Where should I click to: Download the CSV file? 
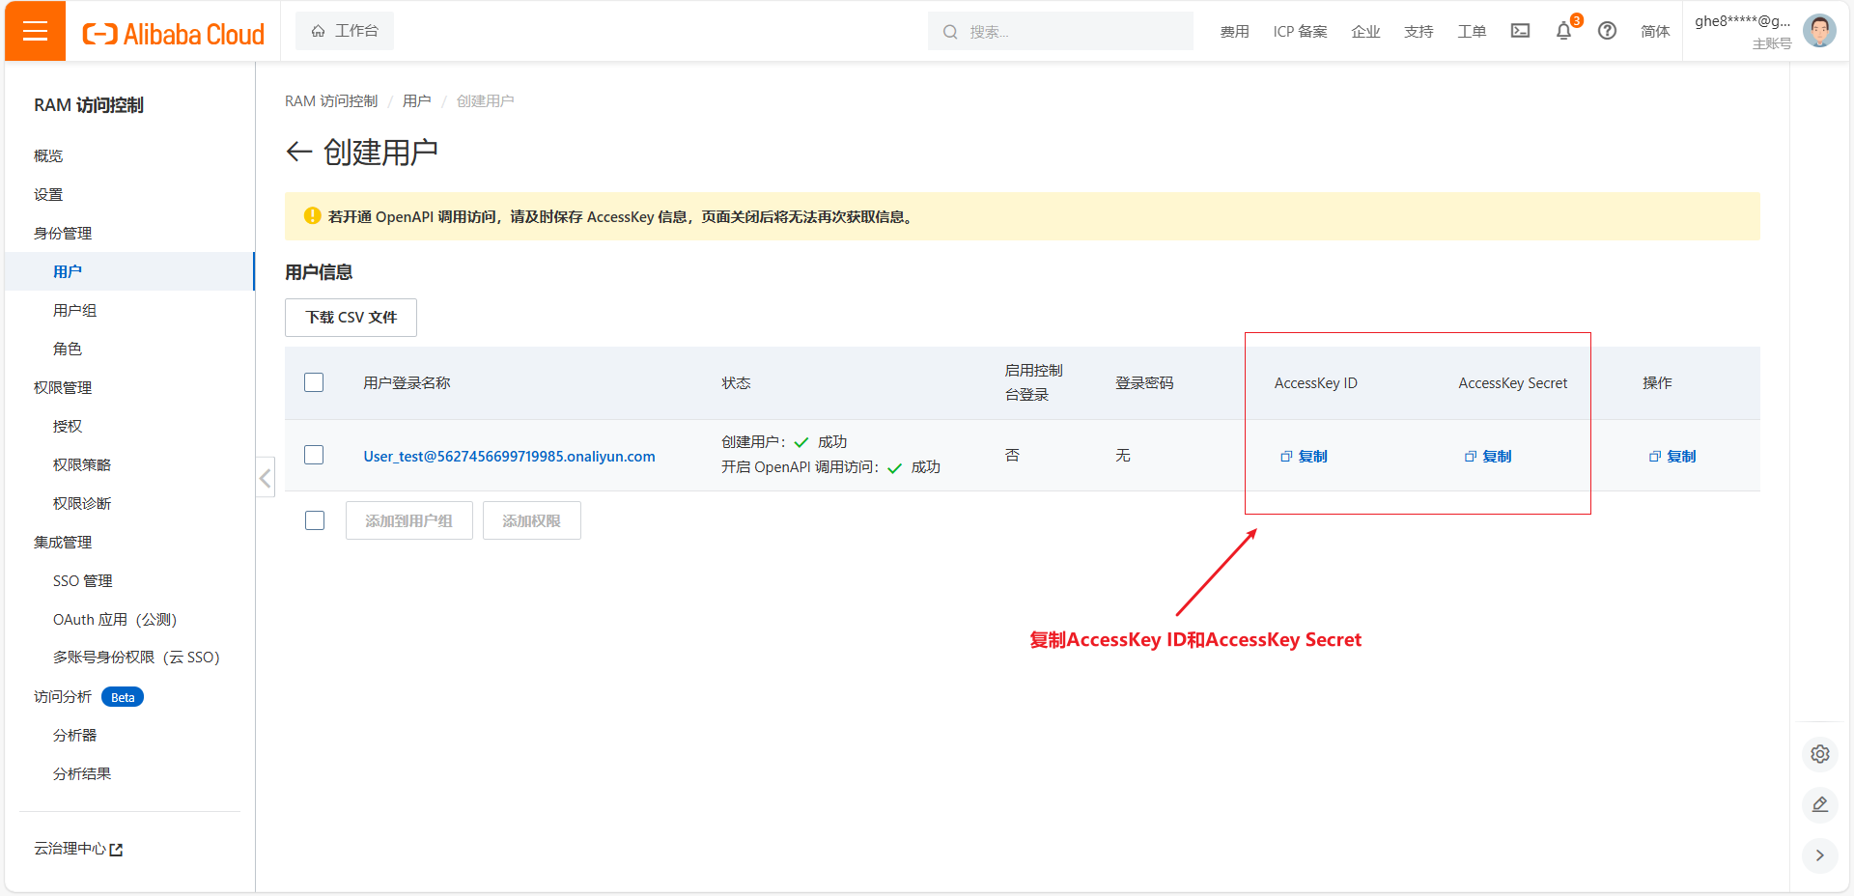tap(351, 318)
